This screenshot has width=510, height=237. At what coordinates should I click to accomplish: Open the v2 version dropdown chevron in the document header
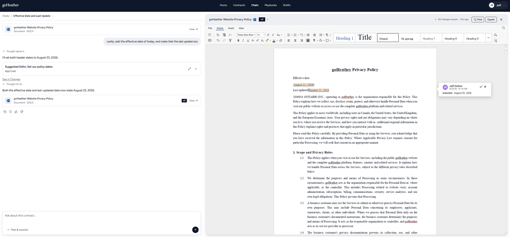coord(267,20)
